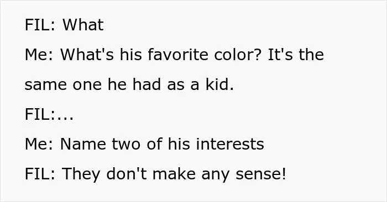
Task: Click the phrase "favorite color?"
Action: 205,55
